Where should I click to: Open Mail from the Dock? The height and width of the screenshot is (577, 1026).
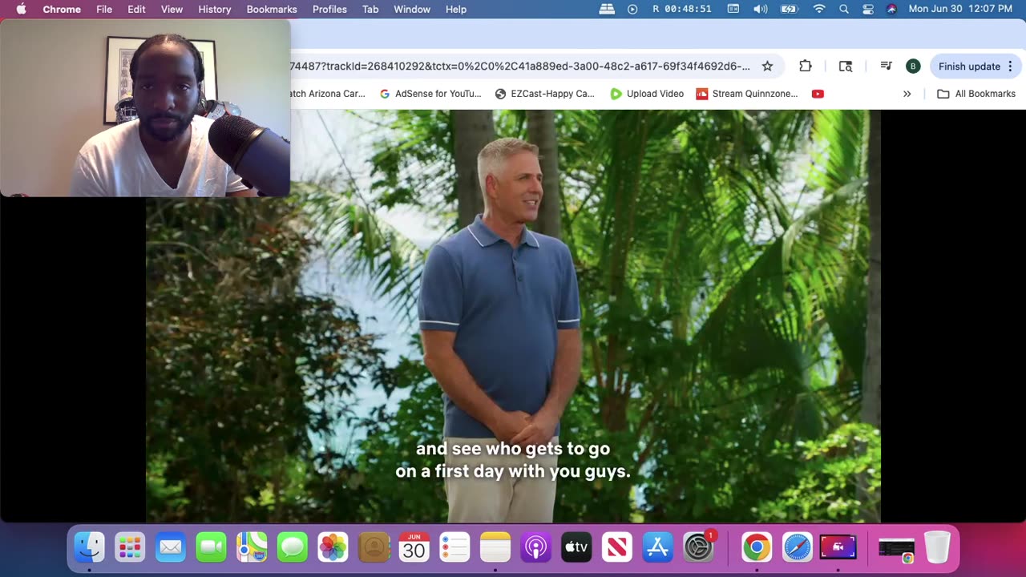tap(170, 547)
